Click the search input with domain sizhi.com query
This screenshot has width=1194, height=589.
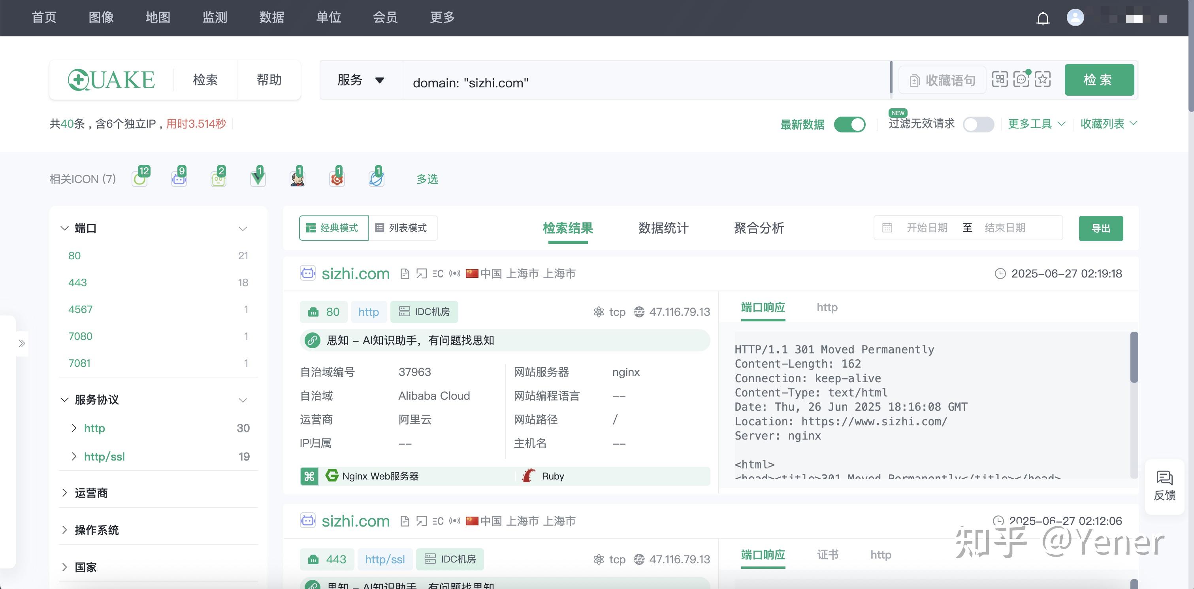603,83
